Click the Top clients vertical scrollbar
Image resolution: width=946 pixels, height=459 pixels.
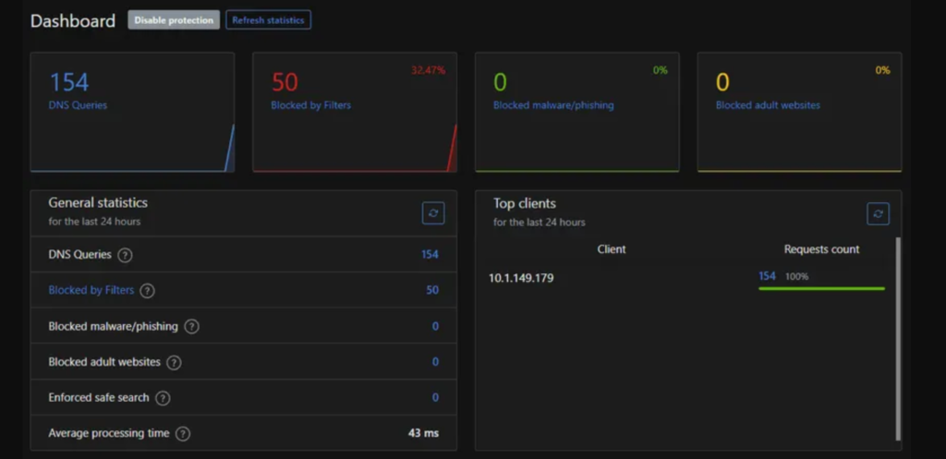(897, 337)
